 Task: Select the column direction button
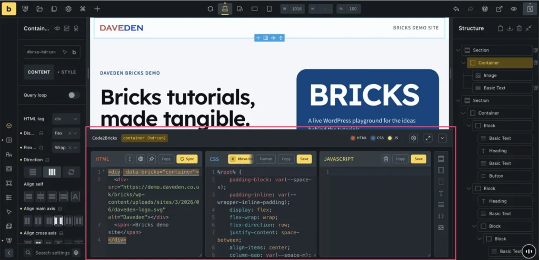(33, 172)
